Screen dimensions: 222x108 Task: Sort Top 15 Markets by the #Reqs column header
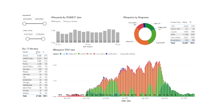(39, 52)
